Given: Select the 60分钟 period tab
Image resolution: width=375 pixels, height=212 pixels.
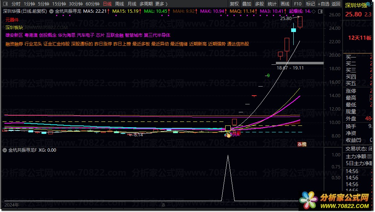Looking at the screenshot, I should [x=93, y=4].
